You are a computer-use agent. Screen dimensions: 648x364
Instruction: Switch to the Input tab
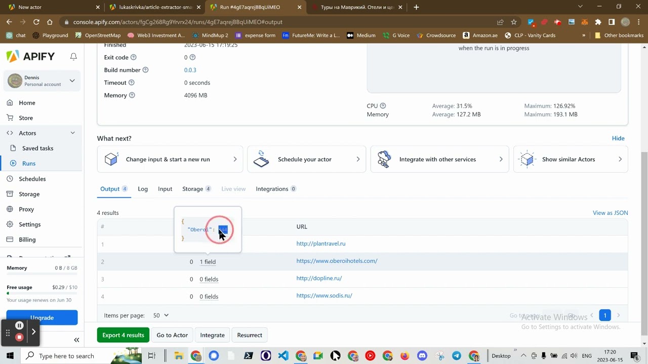(165, 189)
